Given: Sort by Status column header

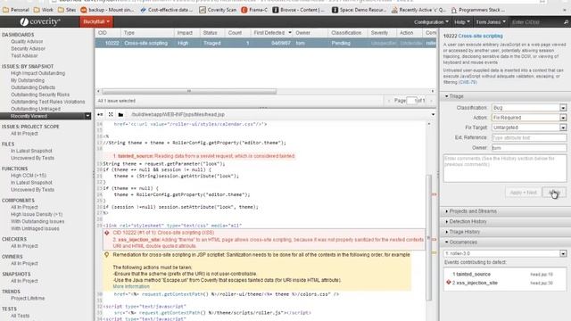Looking at the screenshot, I should coord(211,33).
